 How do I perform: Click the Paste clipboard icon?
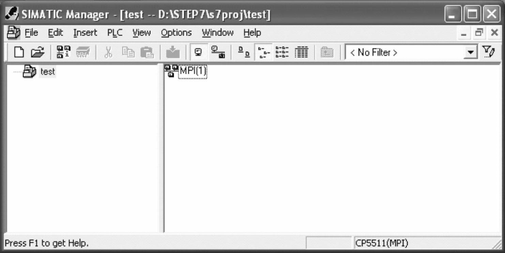point(148,53)
